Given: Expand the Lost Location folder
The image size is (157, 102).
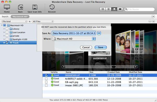Looking at the screenshot, I should coord(4,32).
